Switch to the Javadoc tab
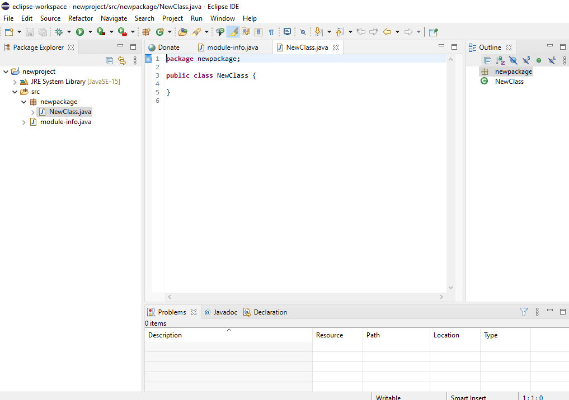Screen dimensions: 569x400 pos(225,312)
